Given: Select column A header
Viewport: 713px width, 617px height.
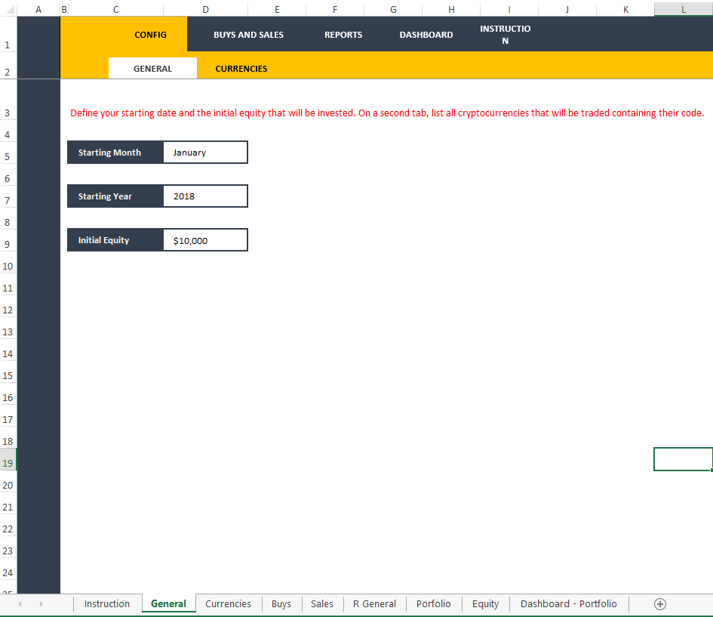Looking at the screenshot, I should point(38,9).
